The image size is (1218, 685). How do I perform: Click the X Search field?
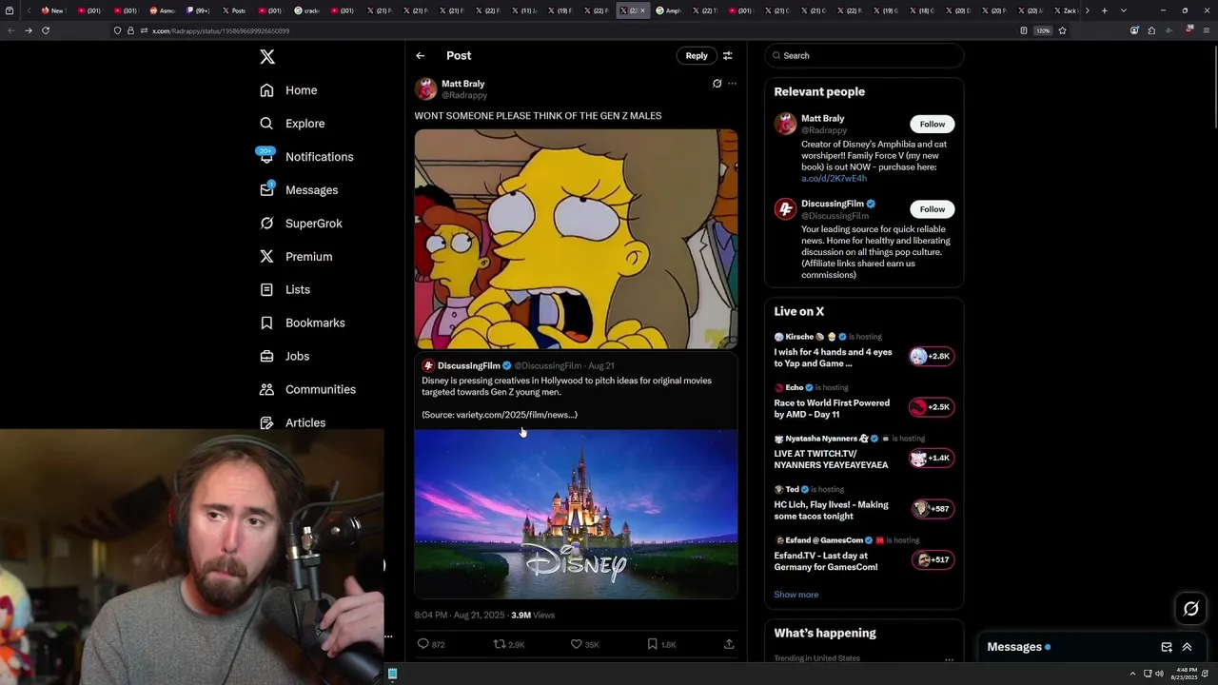864,56
